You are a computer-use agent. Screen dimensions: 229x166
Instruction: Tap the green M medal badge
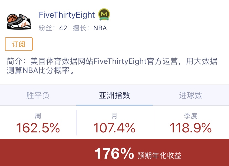pyautogui.click(x=104, y=14)
